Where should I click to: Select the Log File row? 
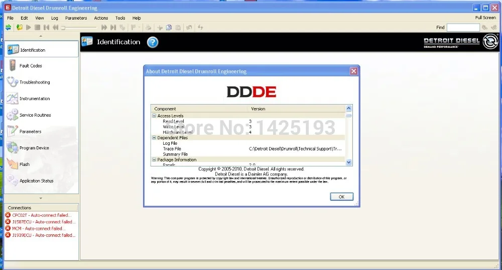point(248,143)
